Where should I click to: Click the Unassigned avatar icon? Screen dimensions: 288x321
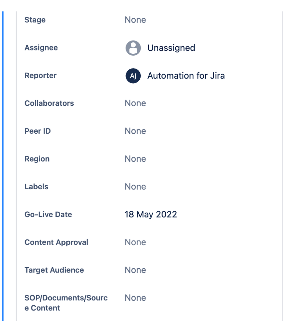tap(133, 48)
